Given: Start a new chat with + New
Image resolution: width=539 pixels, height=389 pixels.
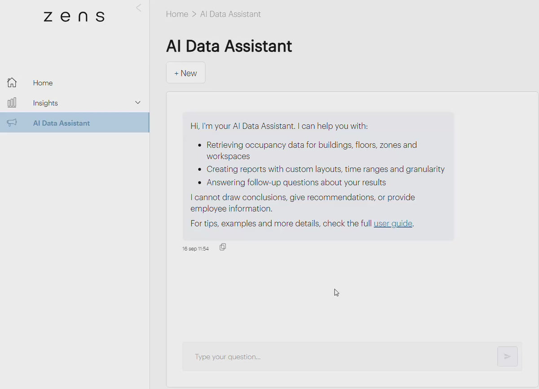Looking at the screenshot, I should pyautogui.click(x=186, y=73).
